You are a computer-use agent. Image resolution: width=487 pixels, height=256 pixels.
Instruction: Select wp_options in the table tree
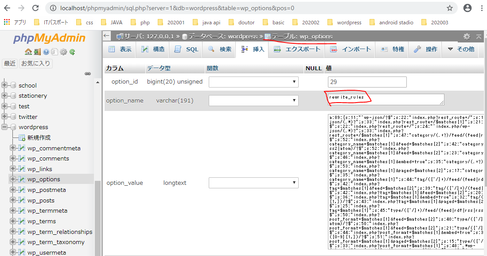[x=44, y=179]
